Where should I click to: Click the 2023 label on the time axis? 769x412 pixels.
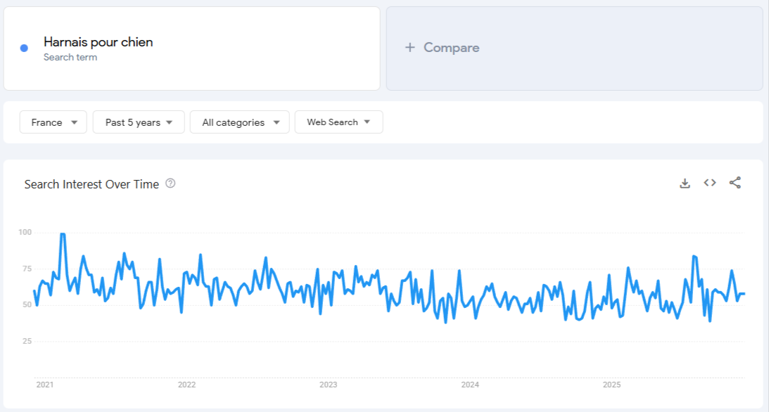pos(330,385)
